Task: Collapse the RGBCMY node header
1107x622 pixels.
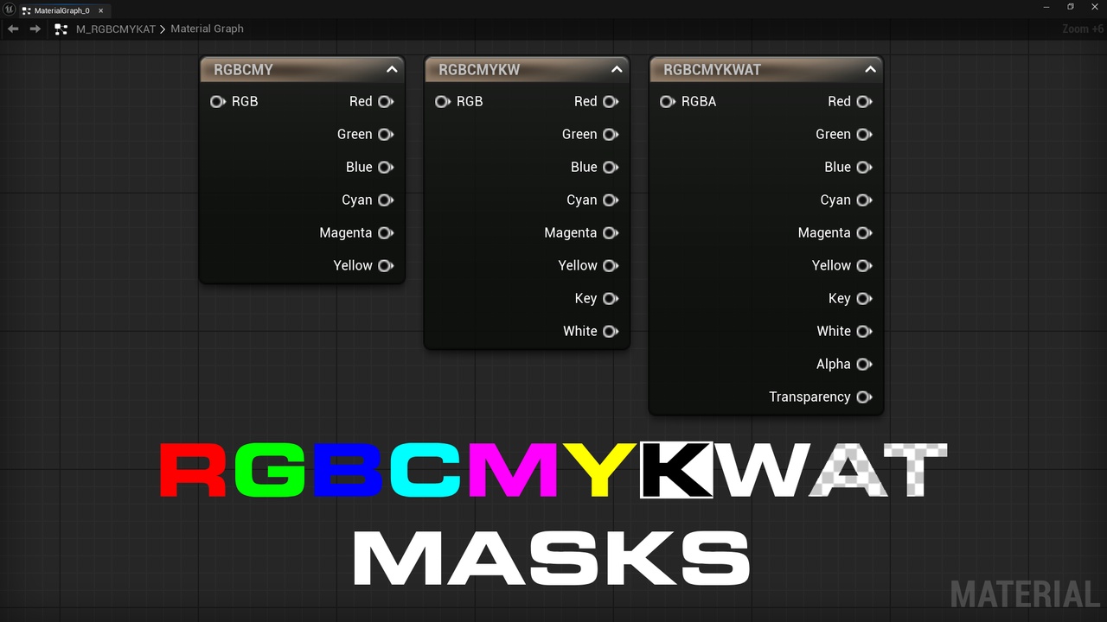Action: pos(392,69)
